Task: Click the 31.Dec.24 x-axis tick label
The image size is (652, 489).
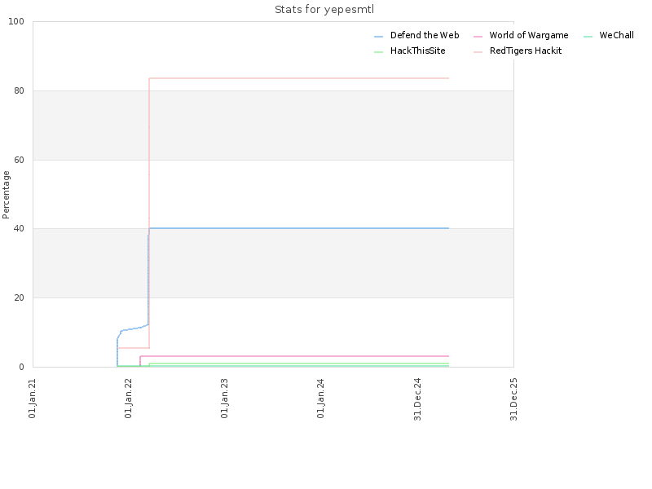Action: 417,399
